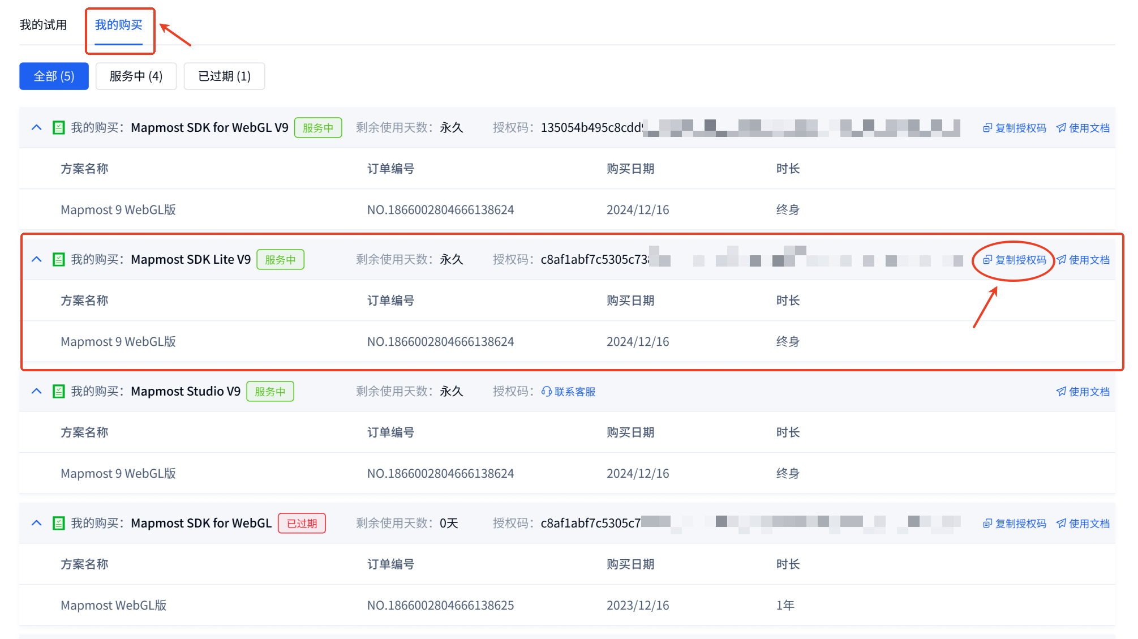The width and height of the screenshot is (1138, 639).
Task: Copy the license code for Mapmost SDK Lite V9
Action: pos(1015,260)
